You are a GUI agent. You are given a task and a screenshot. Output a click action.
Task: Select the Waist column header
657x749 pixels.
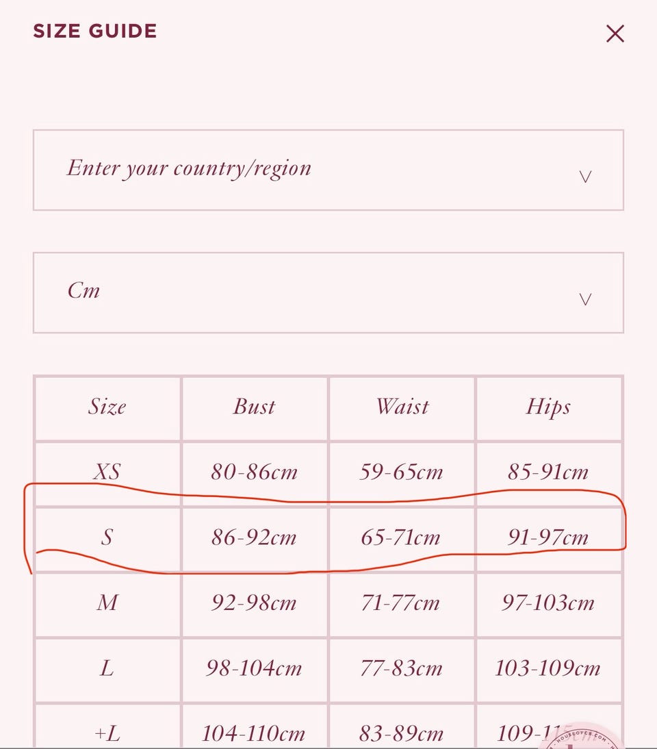point(402,407)
